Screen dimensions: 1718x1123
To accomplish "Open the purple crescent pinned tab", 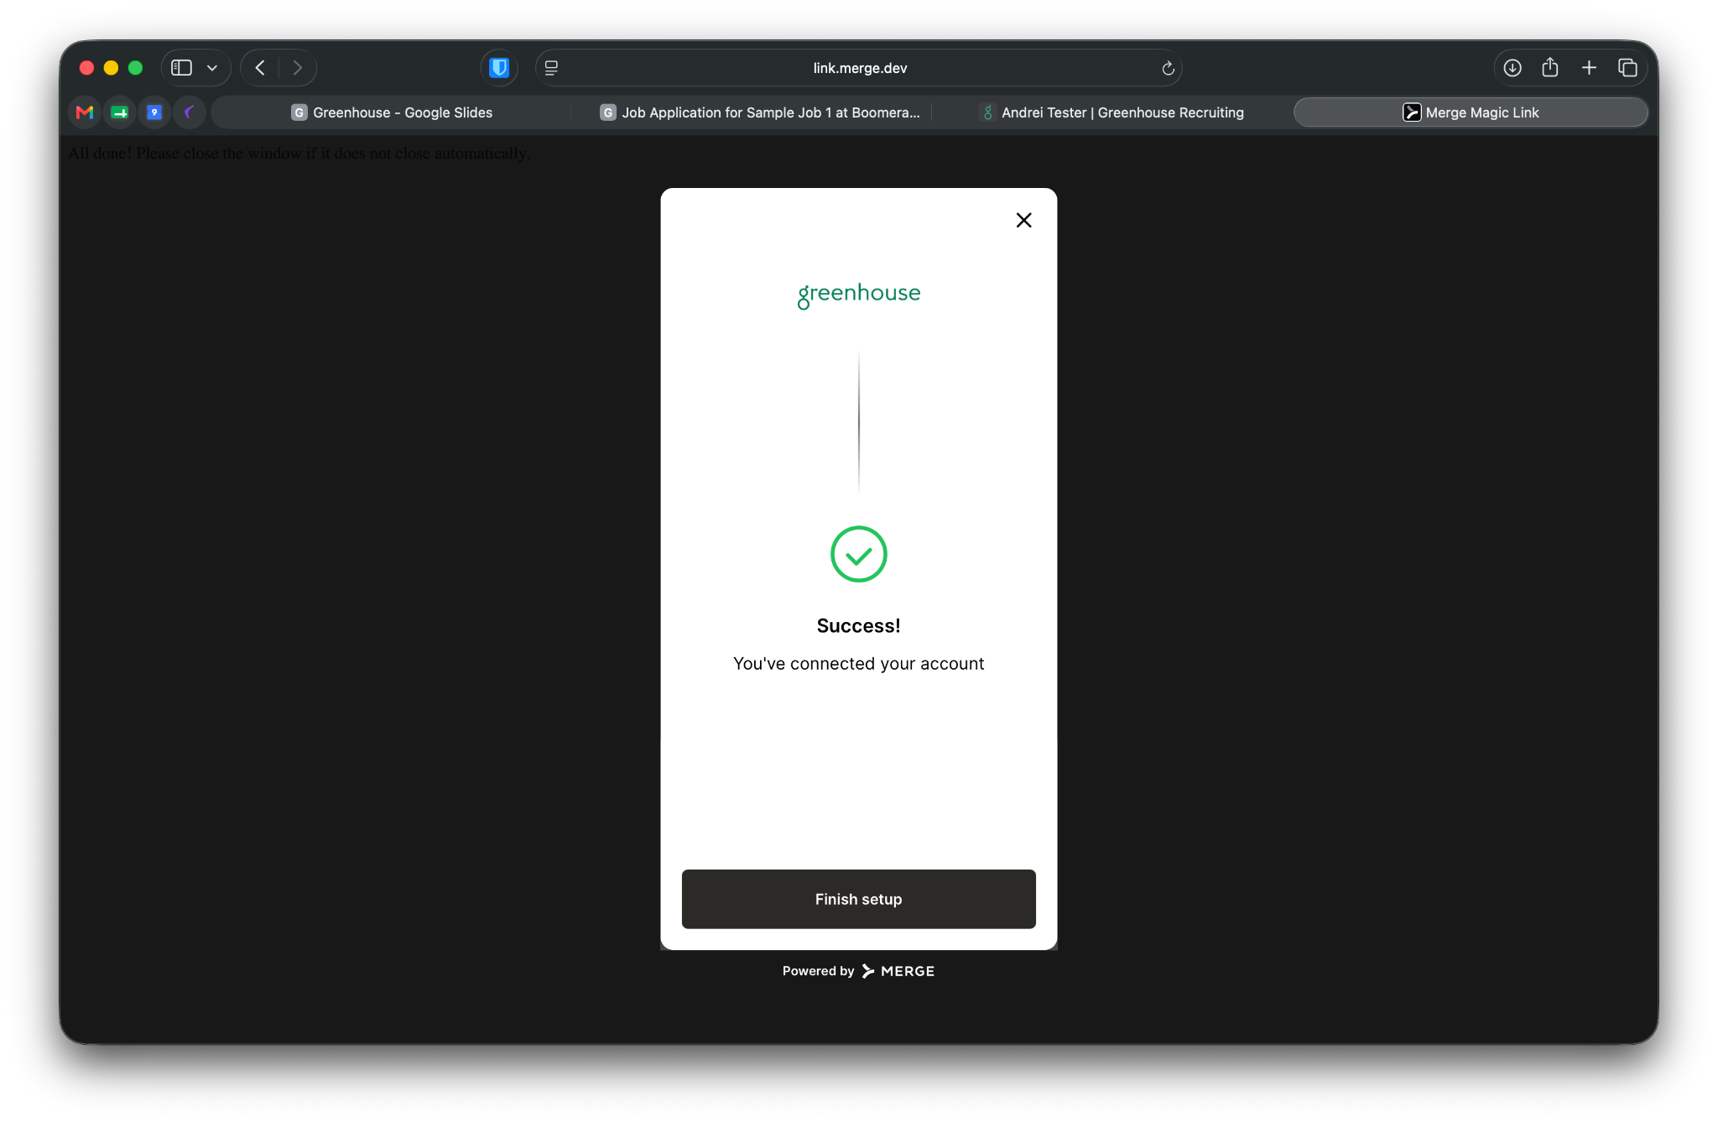I will pos(190,112).
